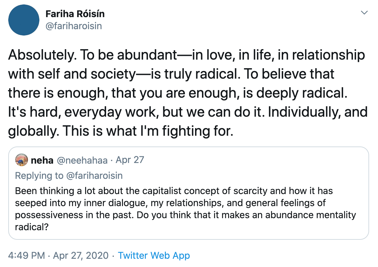Click the quoted tweet card border area
The height and width of the screenshot is (267, 378).
point(188,193)
